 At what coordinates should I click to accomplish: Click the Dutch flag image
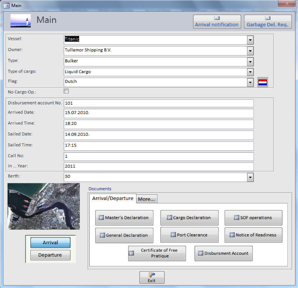pos(262,82)
